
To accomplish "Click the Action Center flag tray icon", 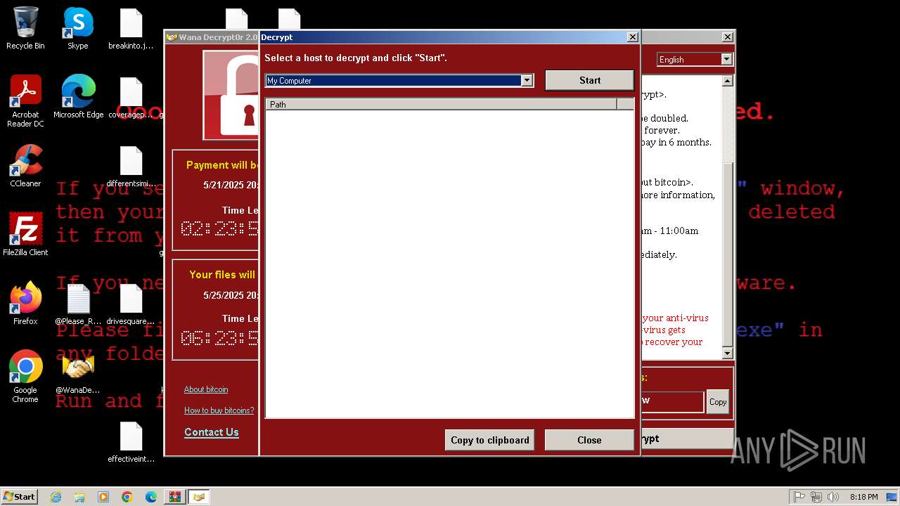I will 799,497.
